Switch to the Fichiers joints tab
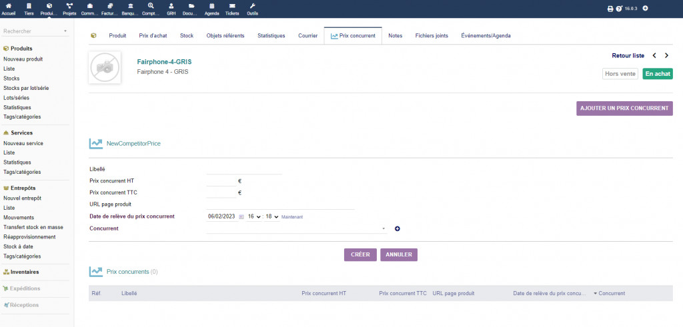 coord(432,36)
